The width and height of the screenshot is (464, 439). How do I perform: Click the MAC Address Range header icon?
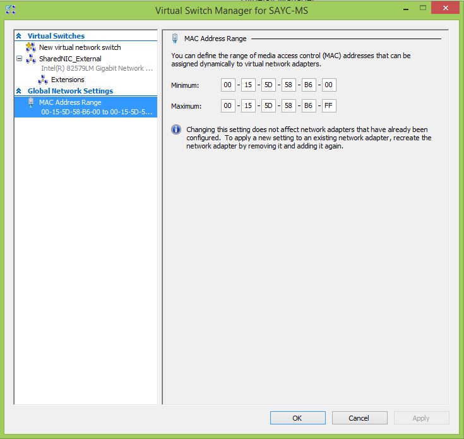point(175,39)
